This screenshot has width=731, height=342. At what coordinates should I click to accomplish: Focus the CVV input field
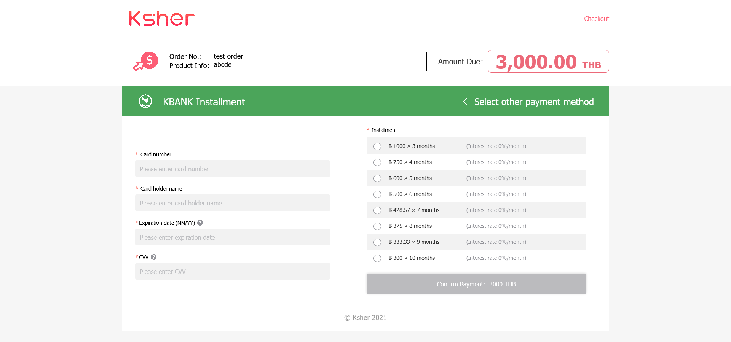coord(233,271)
